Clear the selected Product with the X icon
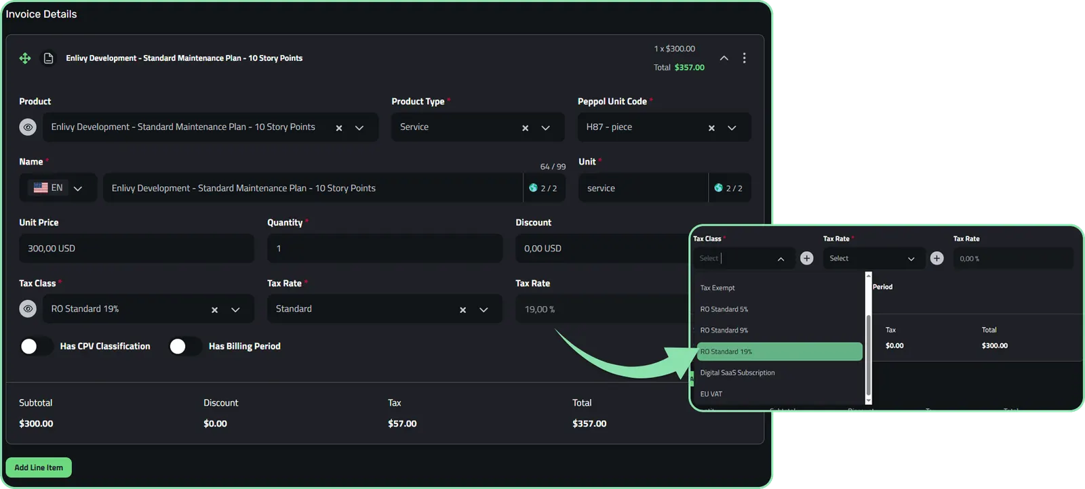Screen dimensions: 1085x489 339,128
